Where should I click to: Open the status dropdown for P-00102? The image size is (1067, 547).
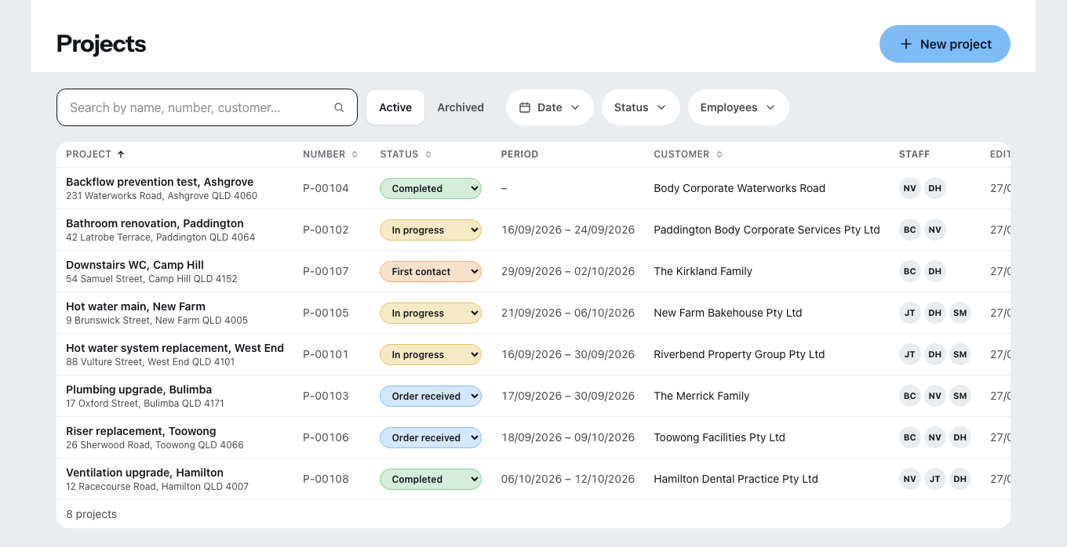tap(431, 230)
